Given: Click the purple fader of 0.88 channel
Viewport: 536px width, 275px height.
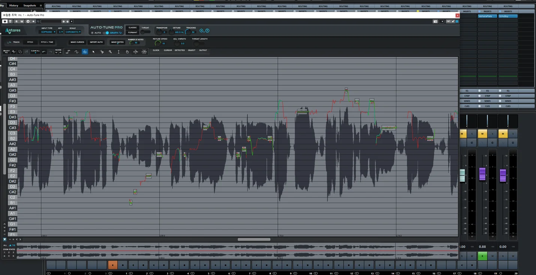Looking at the screenshot, I should (482, 174).
